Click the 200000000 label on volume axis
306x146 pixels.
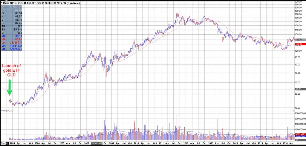click(x=300, y=119)
